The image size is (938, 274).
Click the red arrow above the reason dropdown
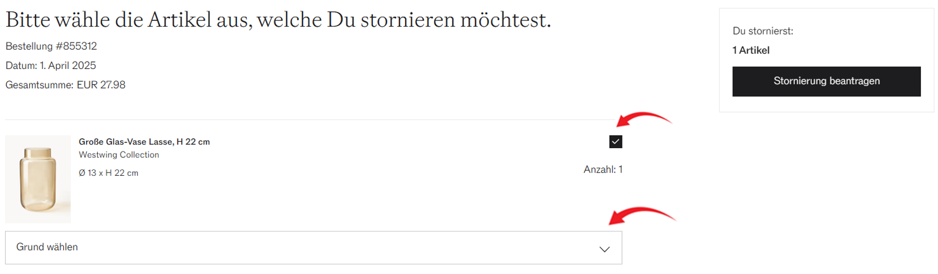pyautogui.click(x=642, y=216)
